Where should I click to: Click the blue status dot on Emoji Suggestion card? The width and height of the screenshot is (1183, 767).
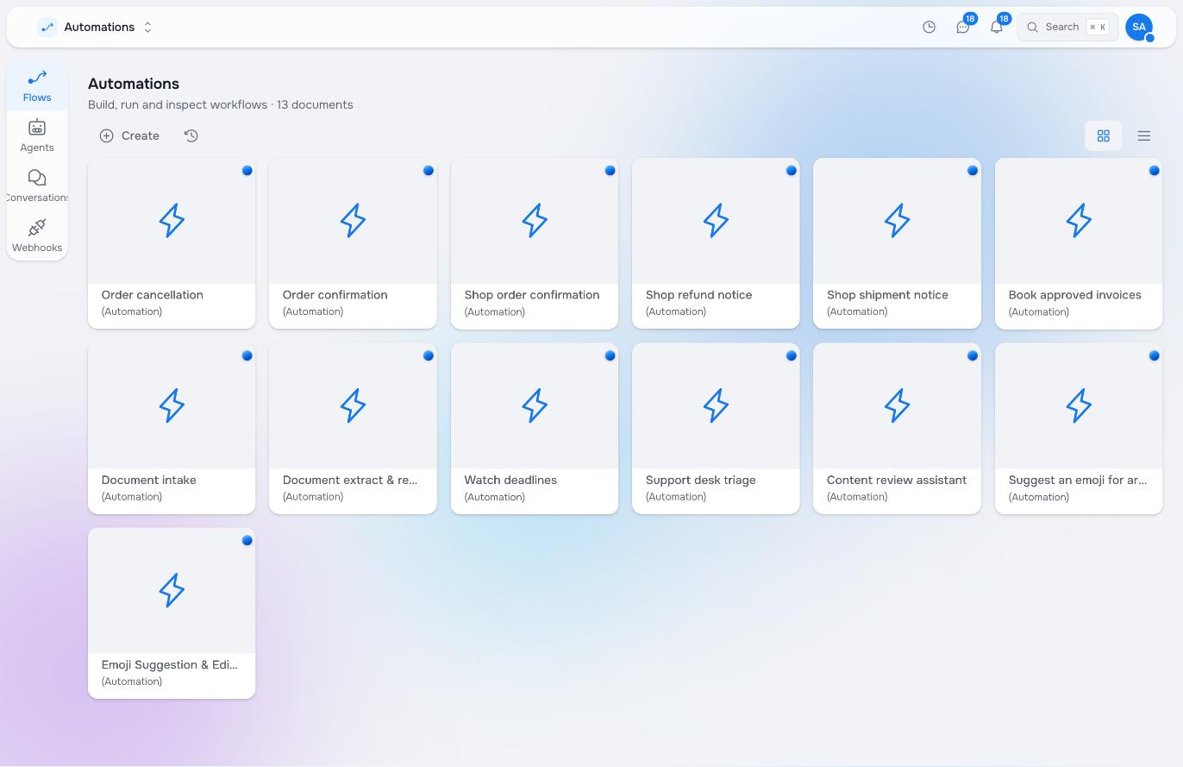(247, 541)
